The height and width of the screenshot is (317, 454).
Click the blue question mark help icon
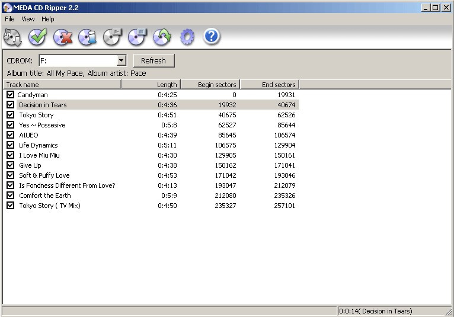pyautogui.click(x=212, y=36)
